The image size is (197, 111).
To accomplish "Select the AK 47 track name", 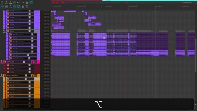I will (12, 31).
